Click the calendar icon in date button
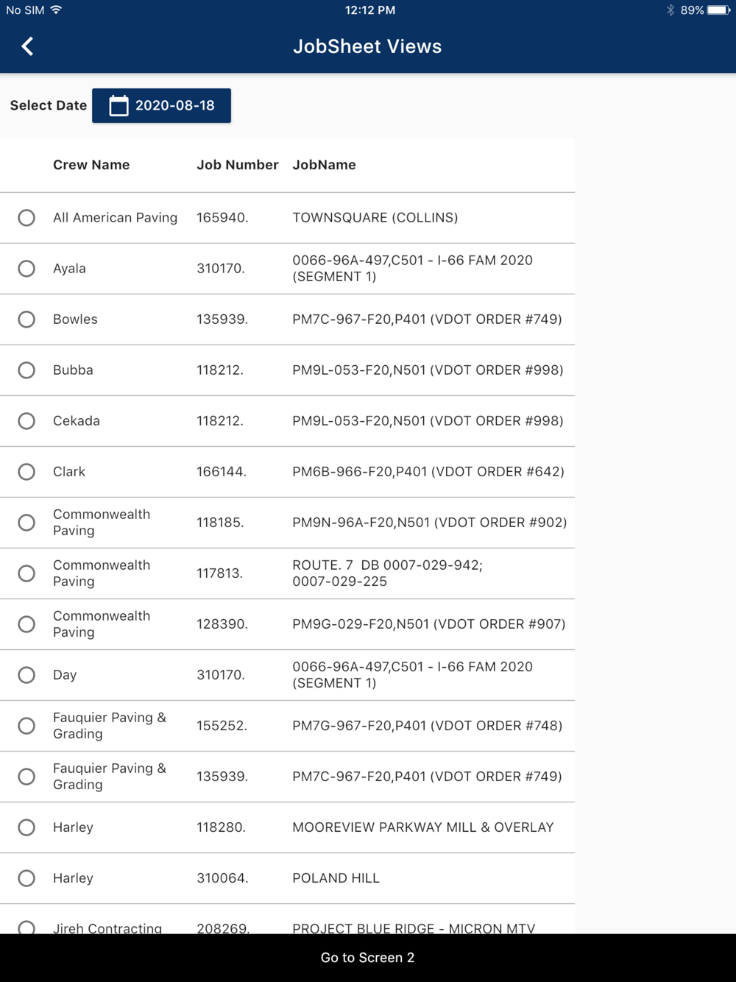Image resolution: width=736 pixels, height=982 pixels. [x=118, y=106]
